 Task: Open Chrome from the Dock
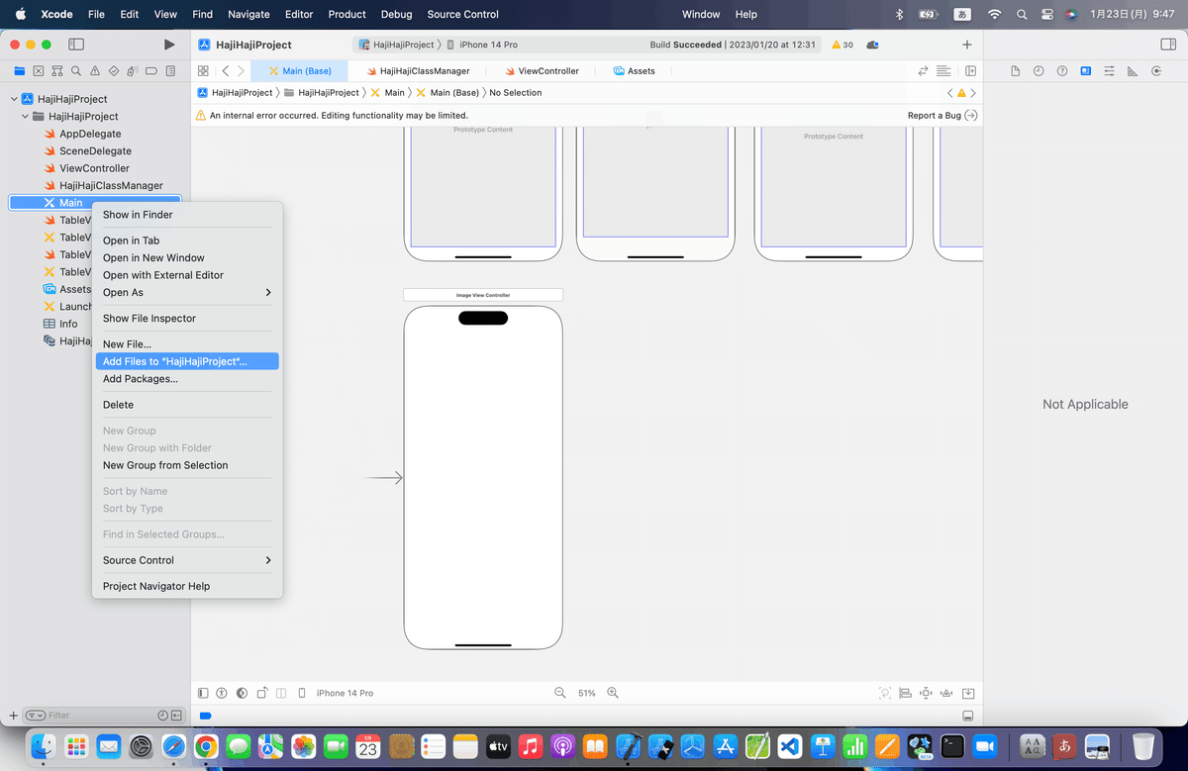tap(206, 746)
